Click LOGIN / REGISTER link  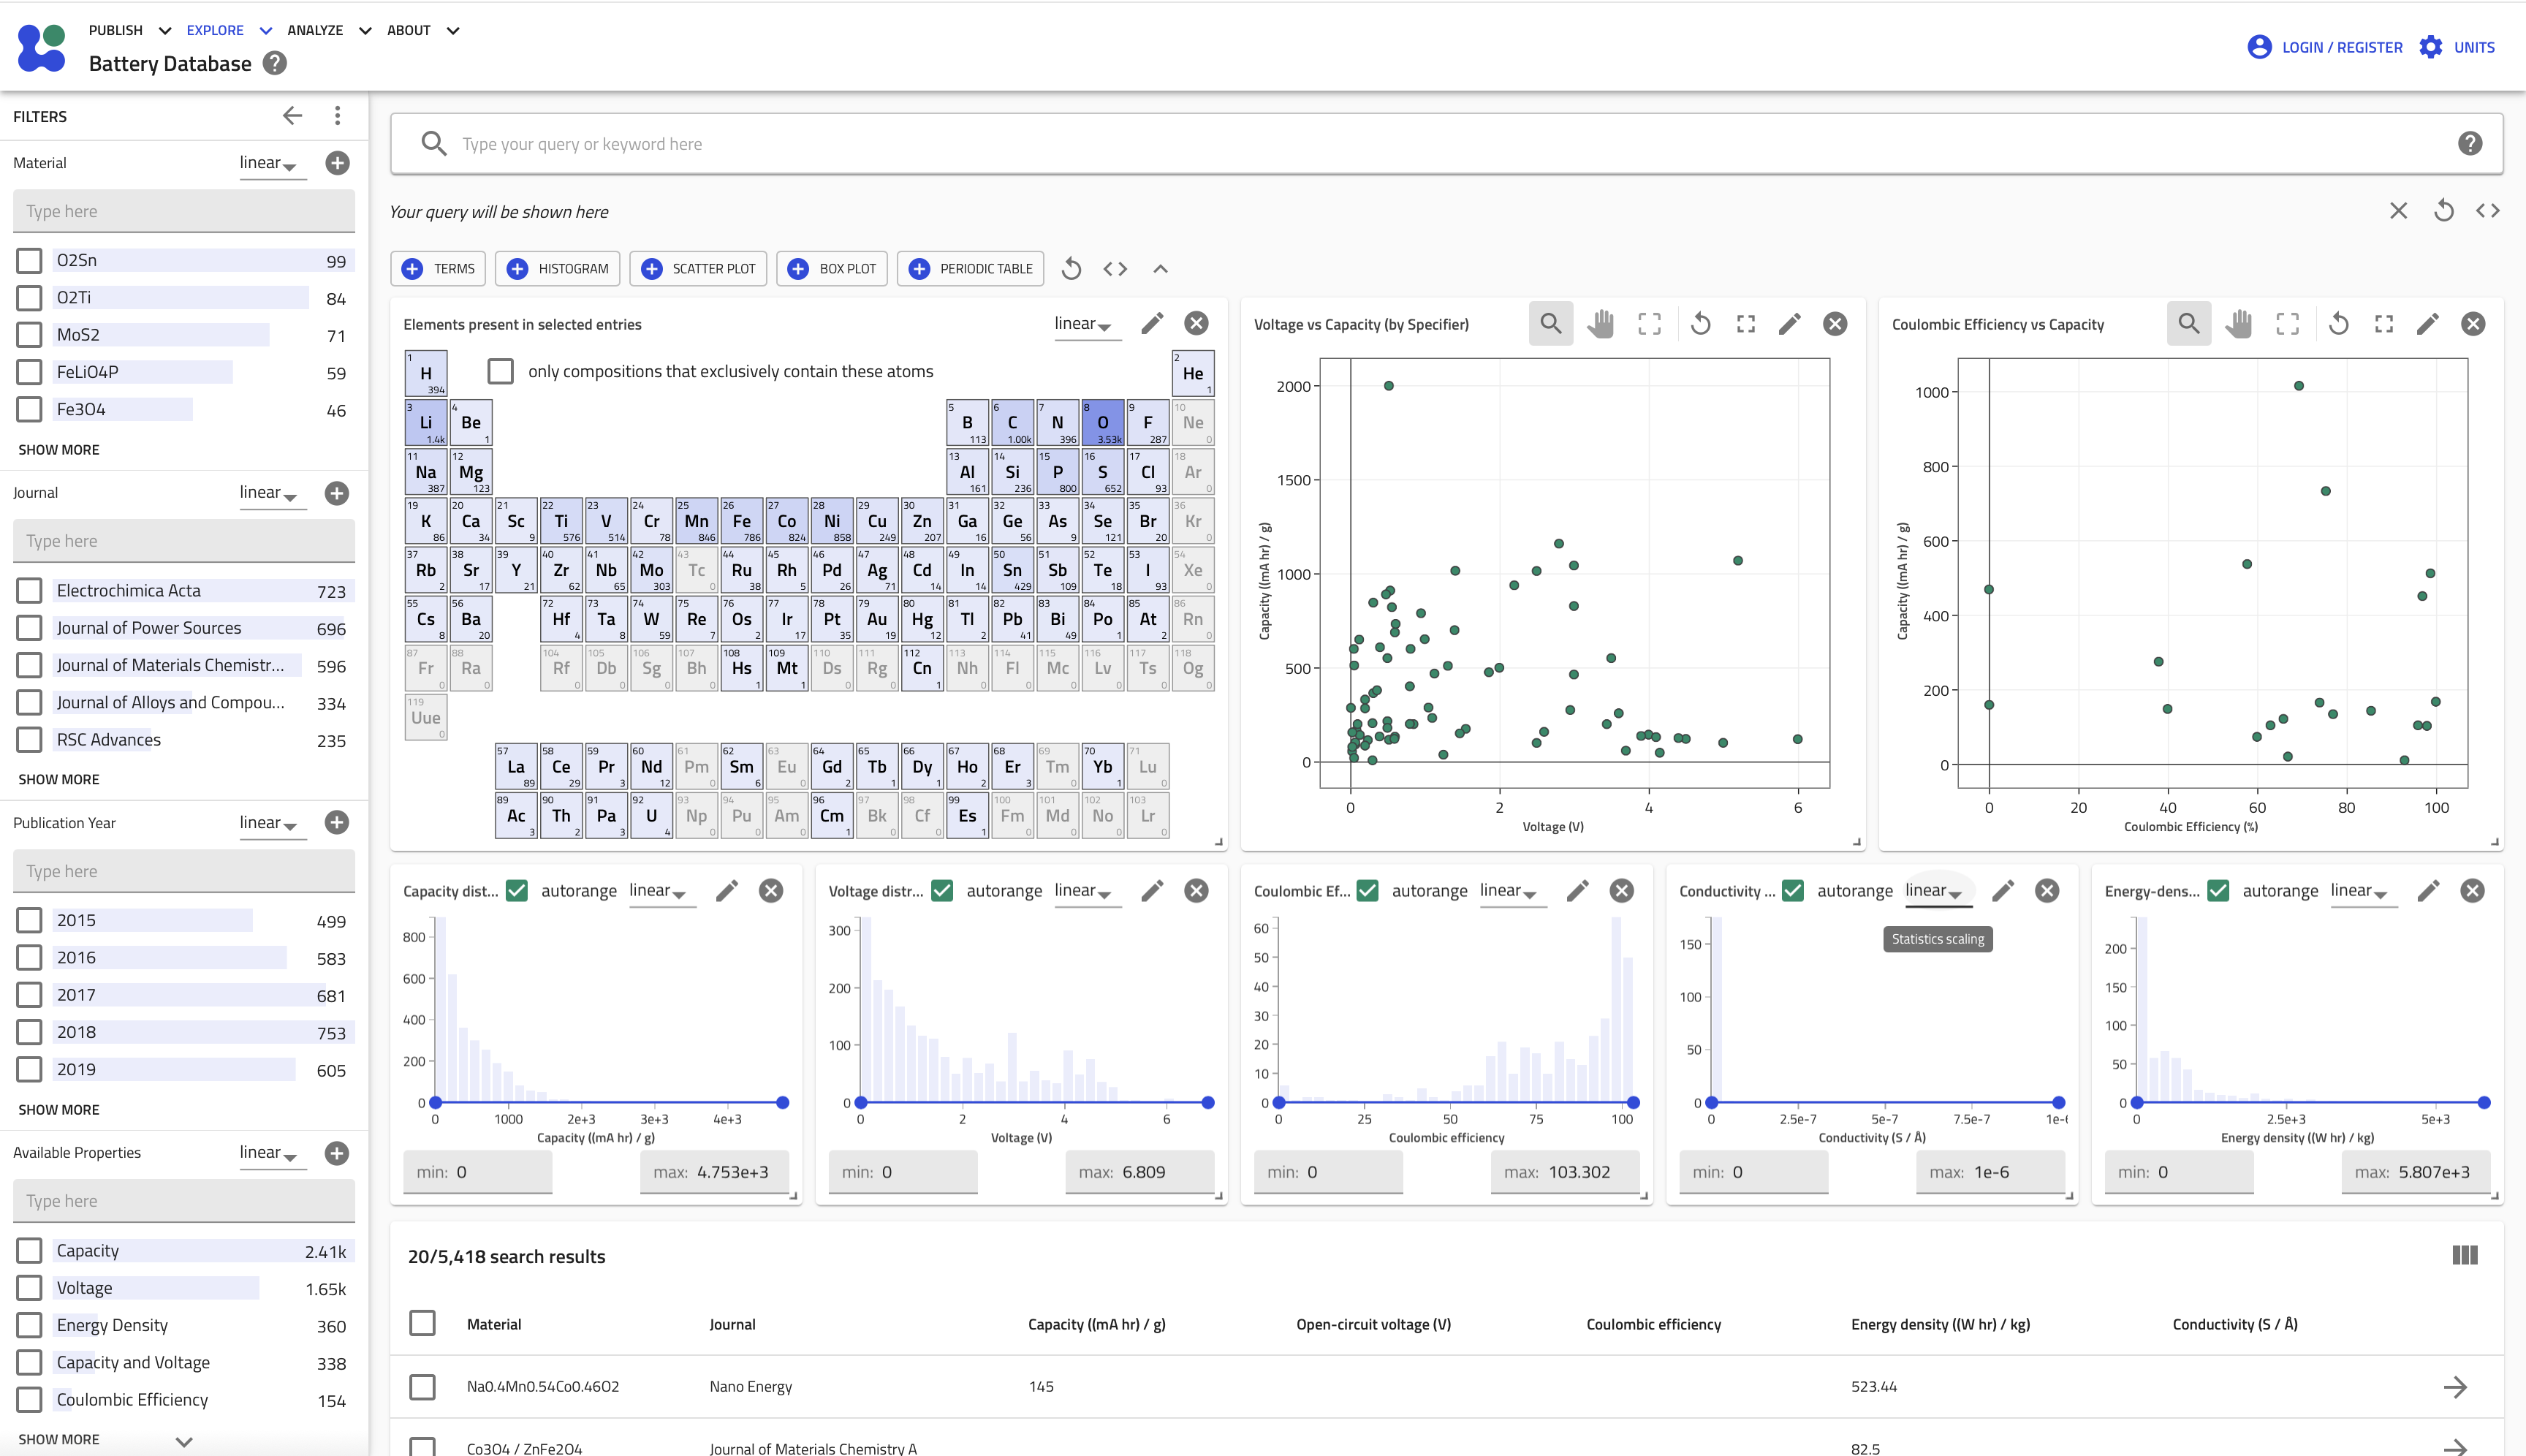tap(2324, 47)
